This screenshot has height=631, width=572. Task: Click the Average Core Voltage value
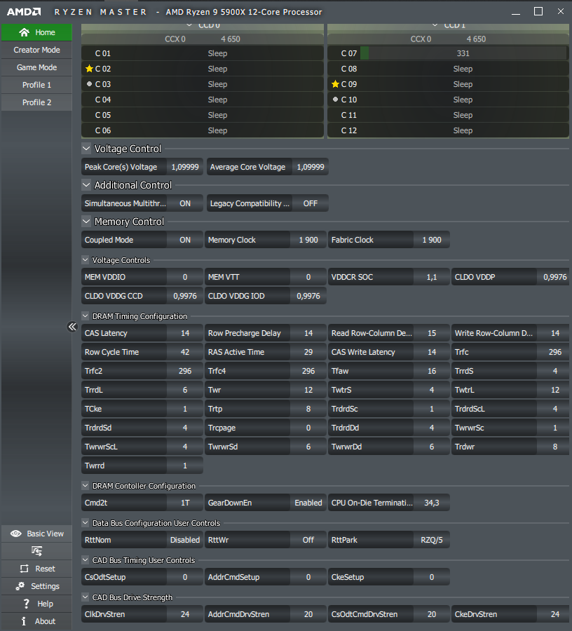[x=310, y=167]
